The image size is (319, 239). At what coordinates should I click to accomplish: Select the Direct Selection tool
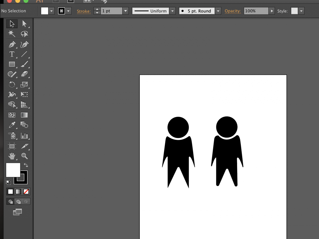tap(24, 24)
